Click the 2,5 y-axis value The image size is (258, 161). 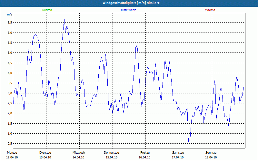(x=10, y=103)
